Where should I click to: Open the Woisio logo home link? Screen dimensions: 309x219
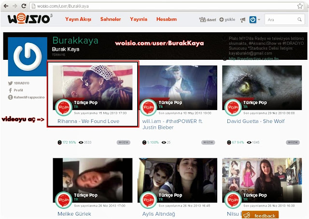coord(29,18)
